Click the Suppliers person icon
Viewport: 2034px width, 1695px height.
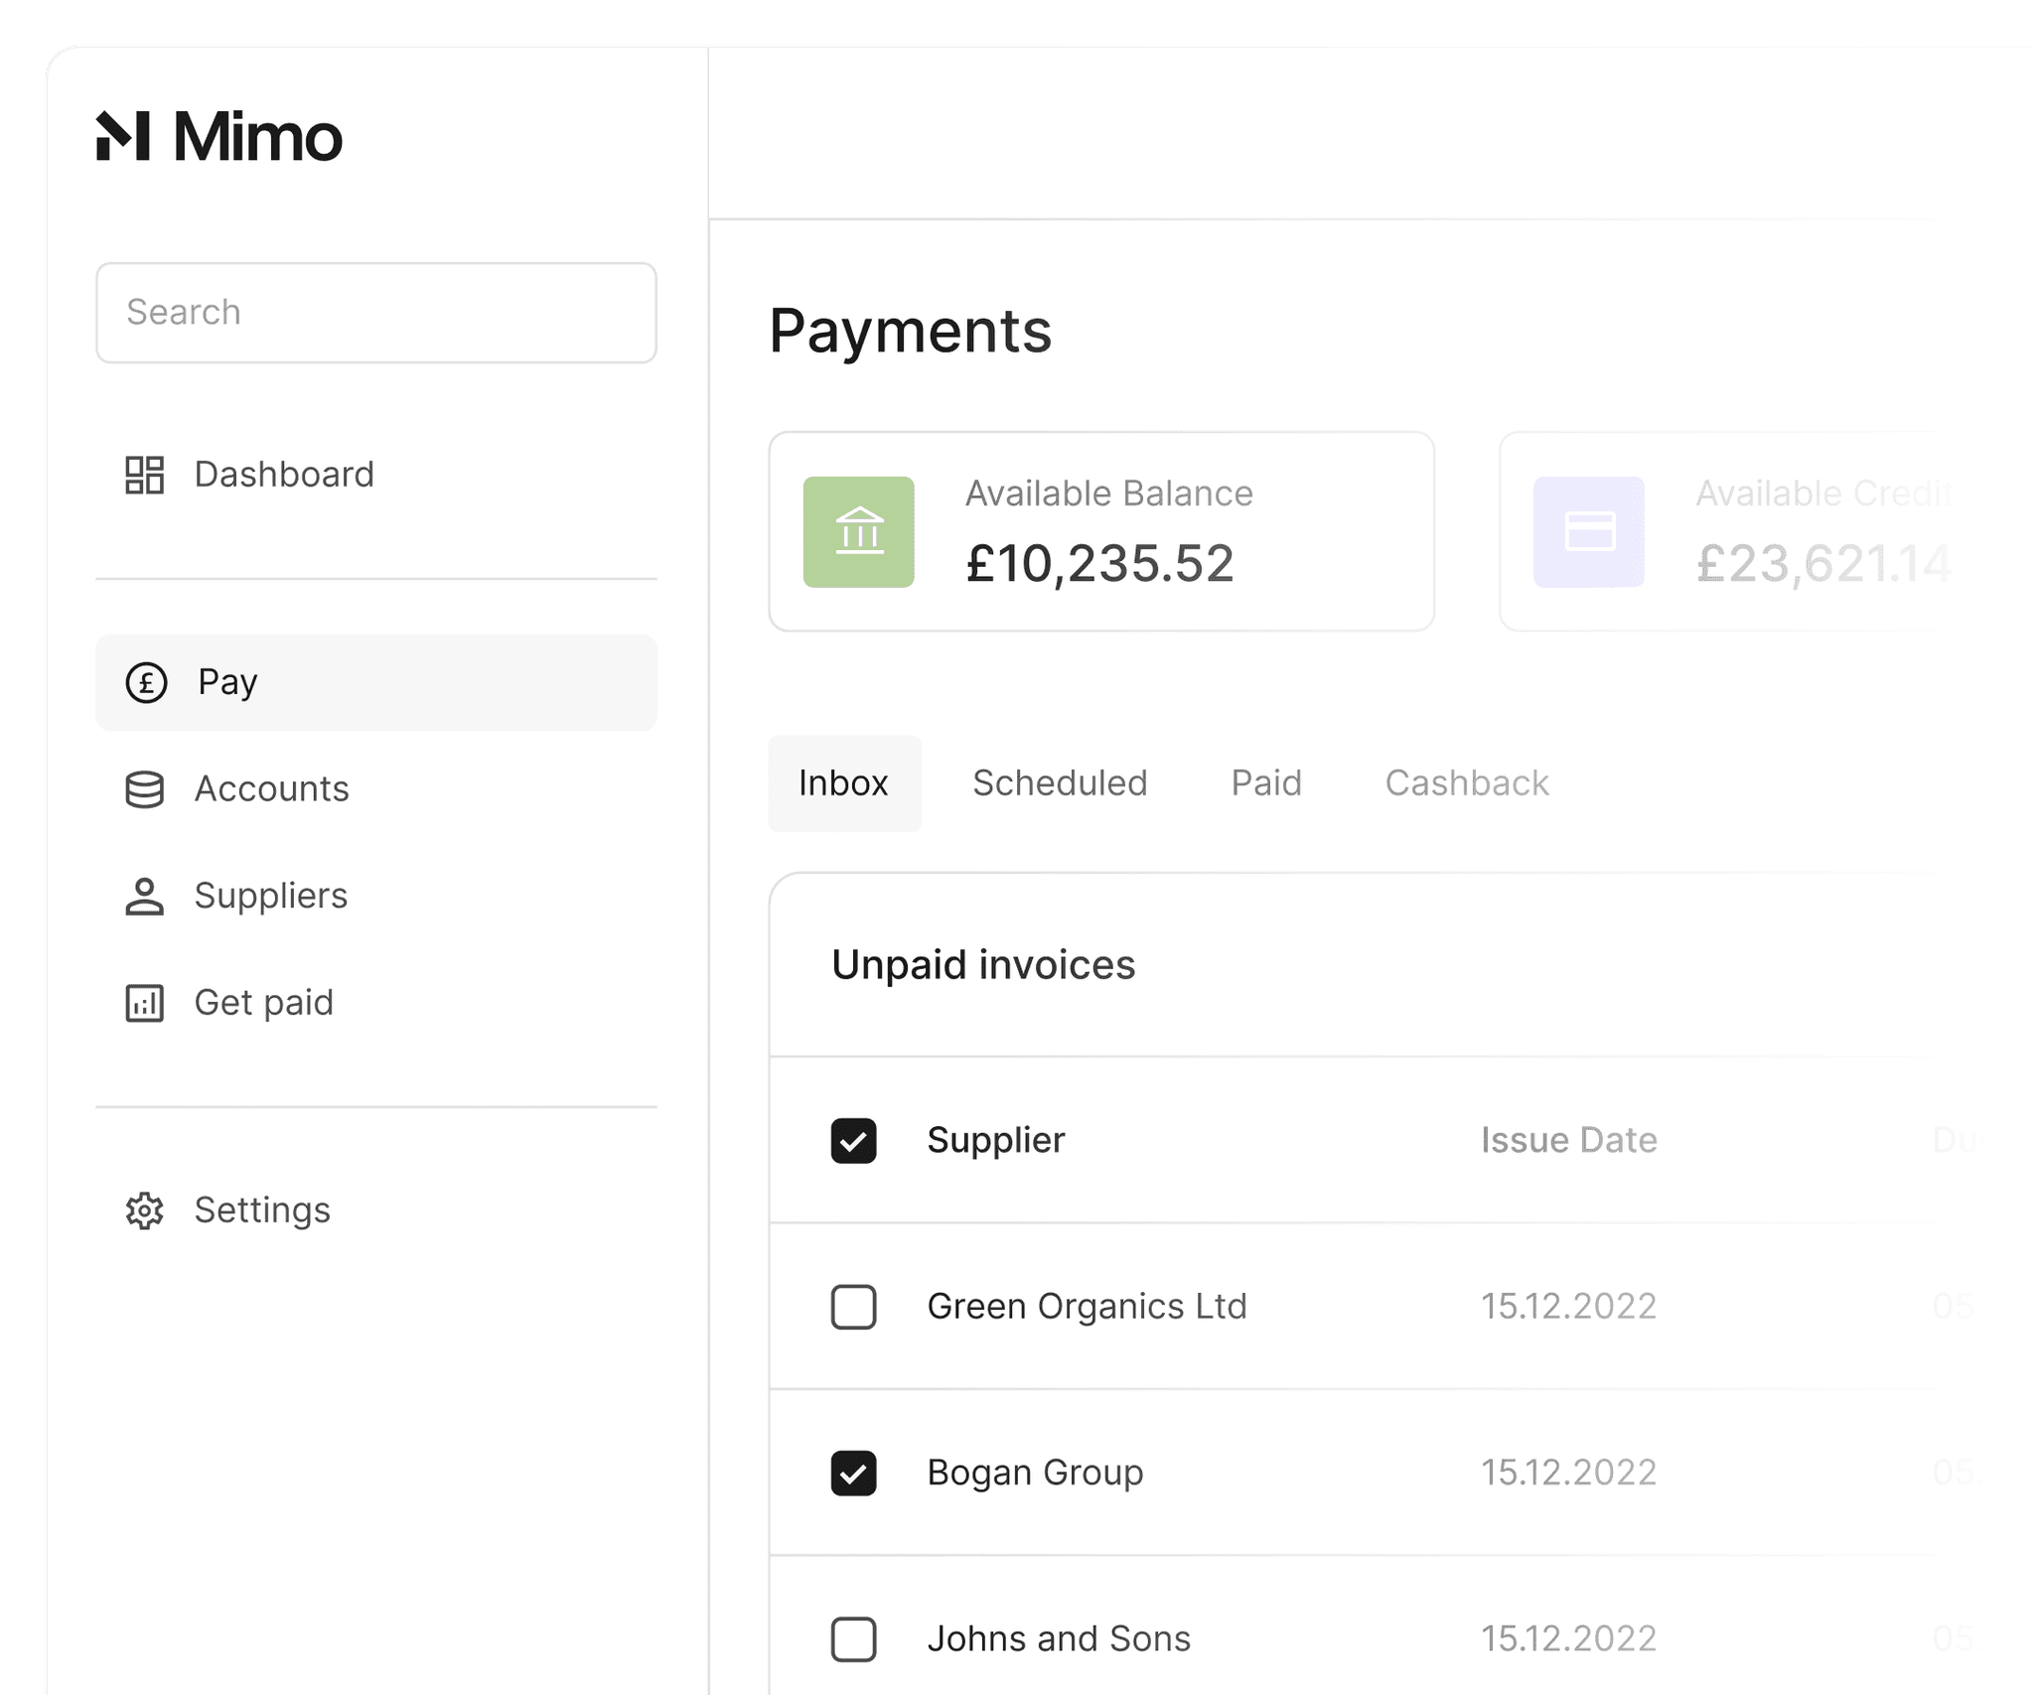click(145, 897)
